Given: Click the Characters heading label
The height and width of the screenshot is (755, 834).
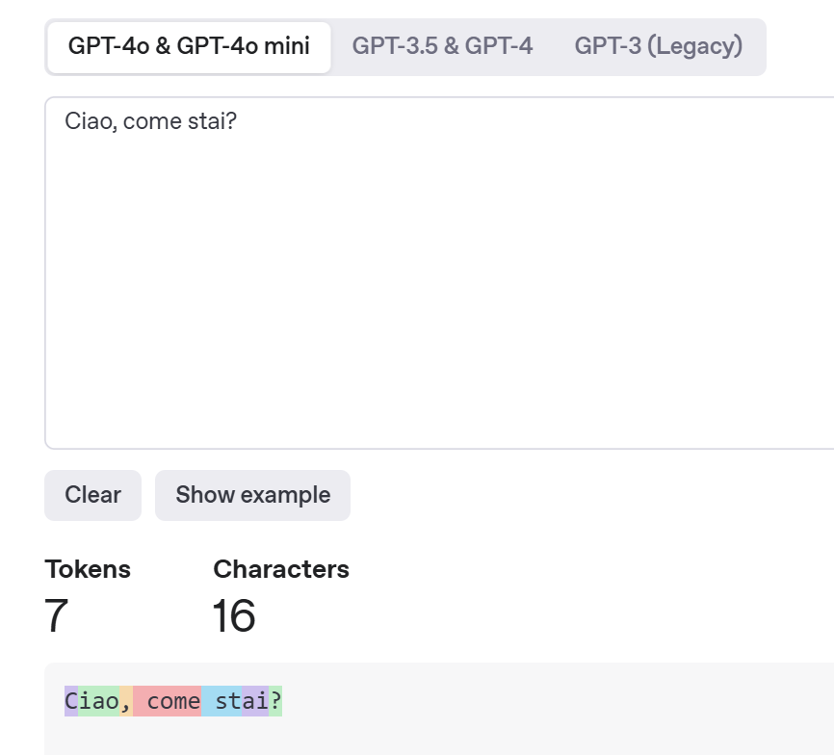Looking at the screenshot, I should (281, 569).
